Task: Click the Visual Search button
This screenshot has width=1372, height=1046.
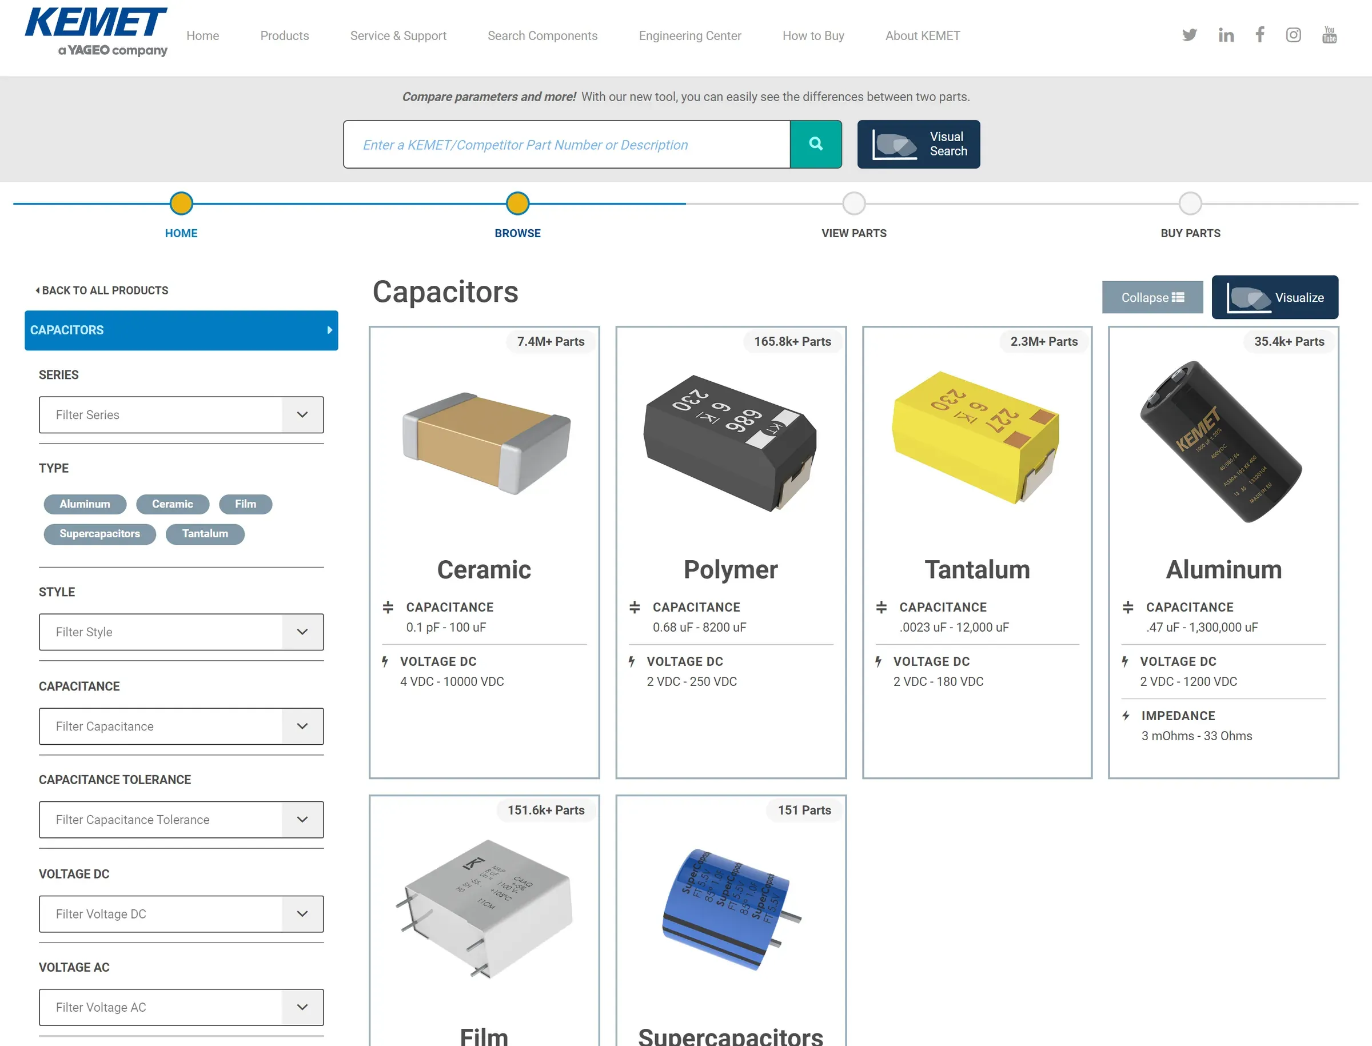Action: [x=918, y=144]
